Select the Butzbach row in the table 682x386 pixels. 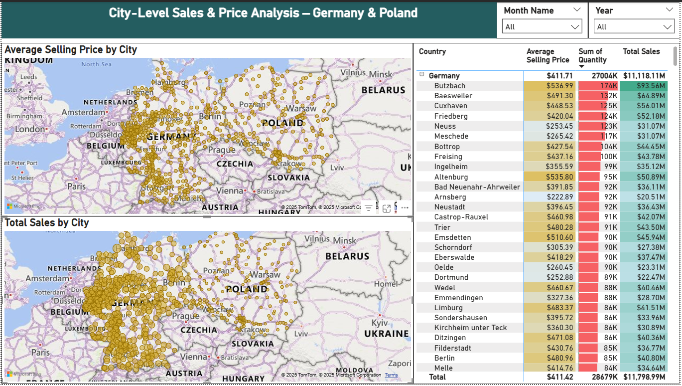pyautogui.click(x=450, y=86)
